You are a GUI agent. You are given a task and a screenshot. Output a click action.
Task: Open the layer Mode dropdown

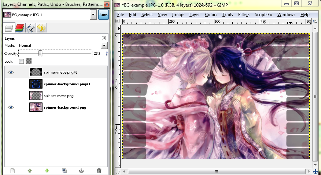(104, 46)
